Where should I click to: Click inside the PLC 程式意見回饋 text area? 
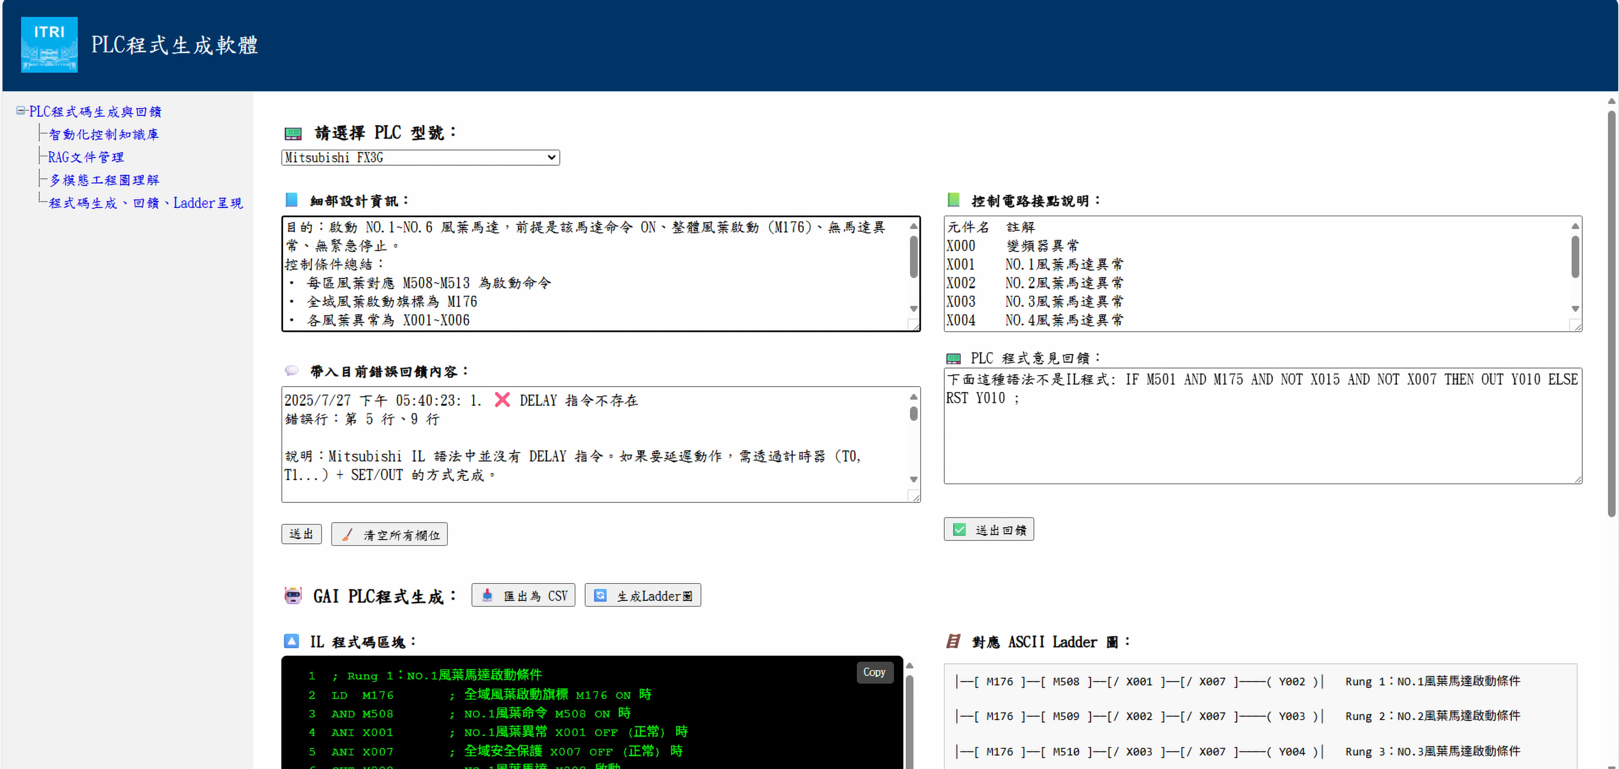pos(1262,440)
